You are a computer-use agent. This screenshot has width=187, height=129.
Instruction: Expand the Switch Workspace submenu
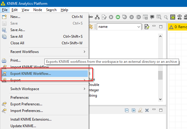[x=49, y=89]
